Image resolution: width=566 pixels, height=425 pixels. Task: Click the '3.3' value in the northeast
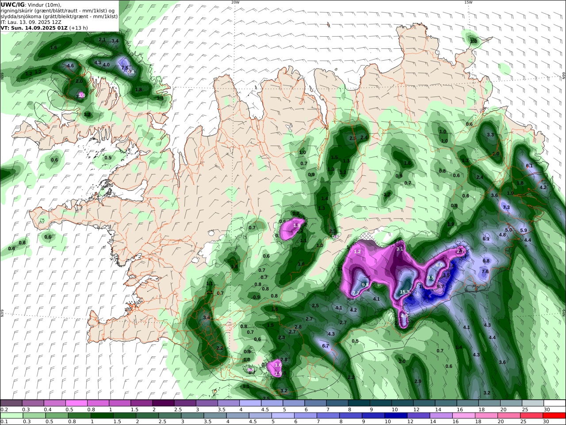click(x=490, y=135)
